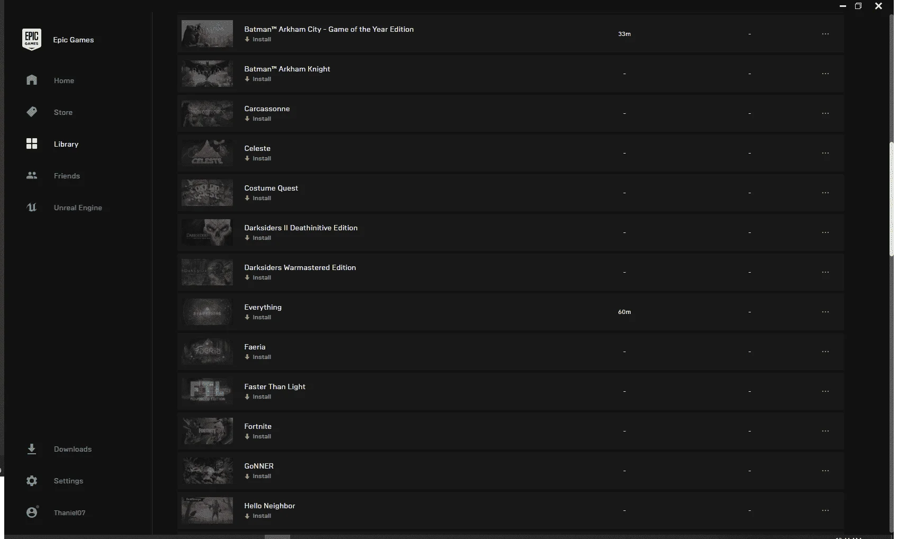
Task: Click the 60m playtime for Everything
Action: (x=624, y=312)
